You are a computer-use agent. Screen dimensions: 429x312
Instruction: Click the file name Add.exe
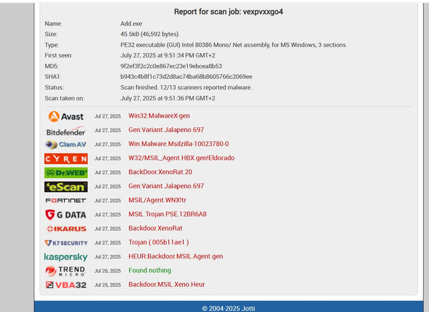click(x=131, y=24)
